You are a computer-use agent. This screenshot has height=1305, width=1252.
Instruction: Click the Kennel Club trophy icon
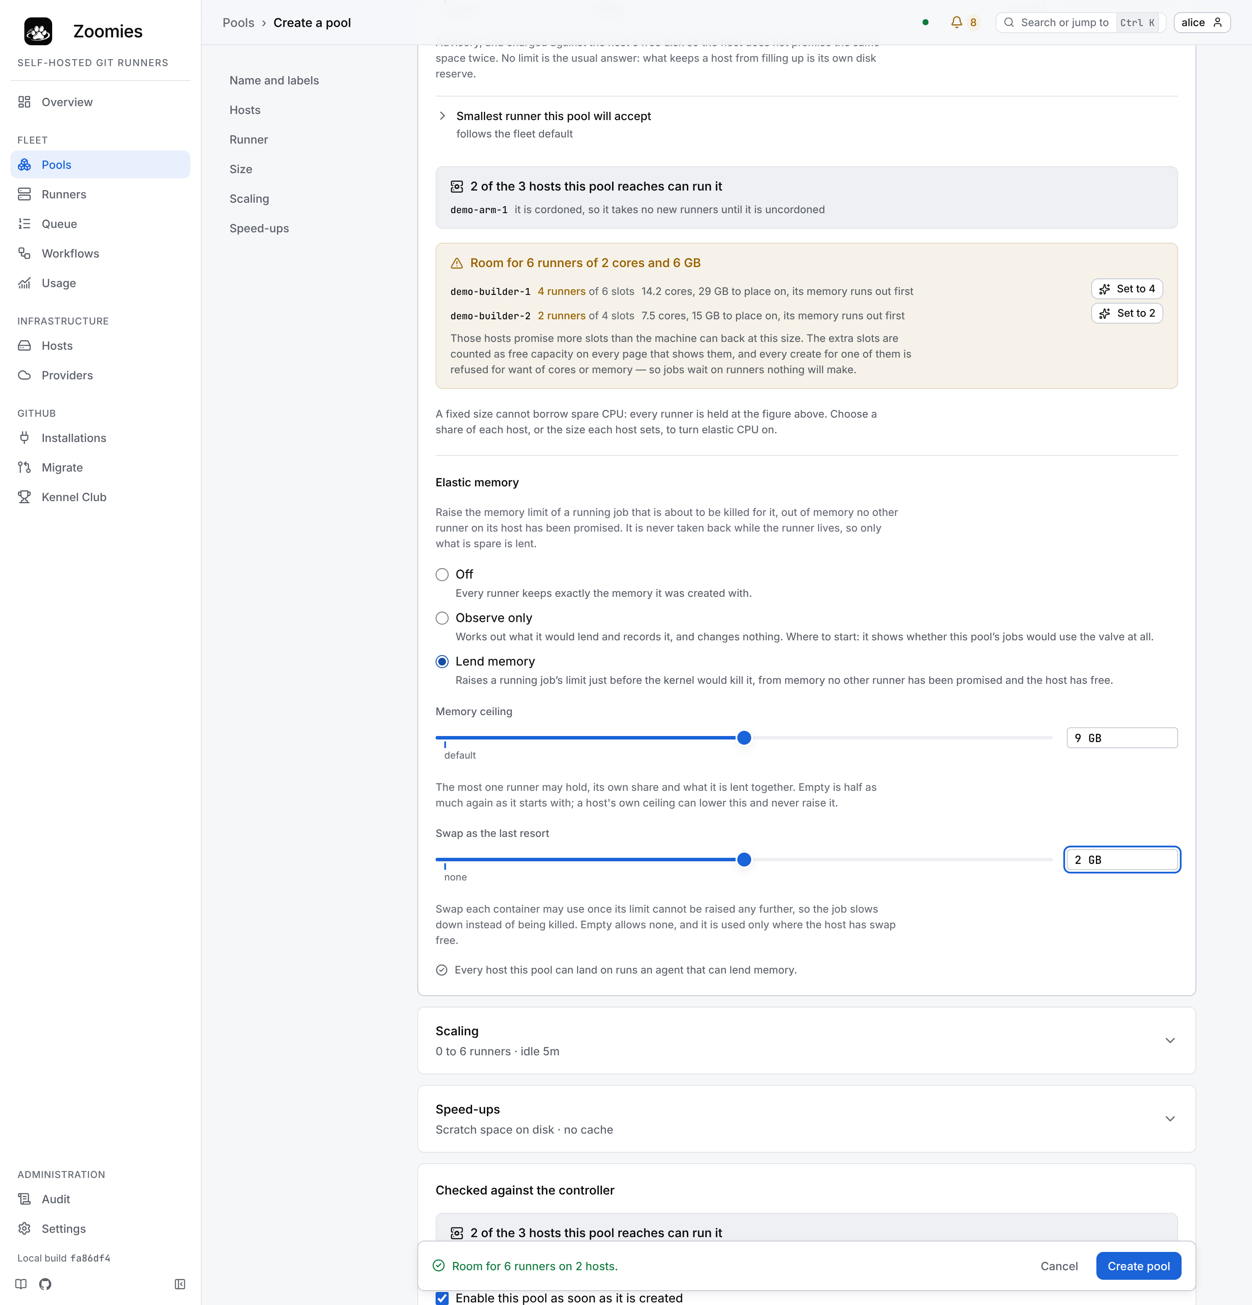(x=25, y=497)
